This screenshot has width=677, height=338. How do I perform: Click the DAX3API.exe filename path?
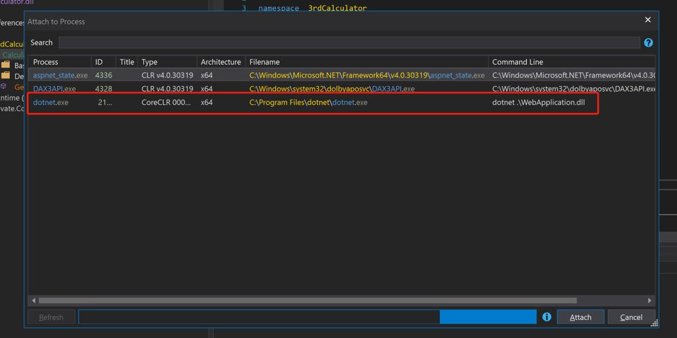tap(332, 89)
